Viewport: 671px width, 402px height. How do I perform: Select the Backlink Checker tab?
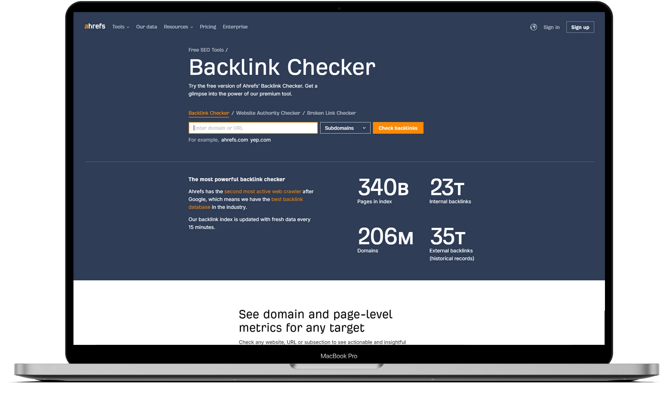coord(209,113)
